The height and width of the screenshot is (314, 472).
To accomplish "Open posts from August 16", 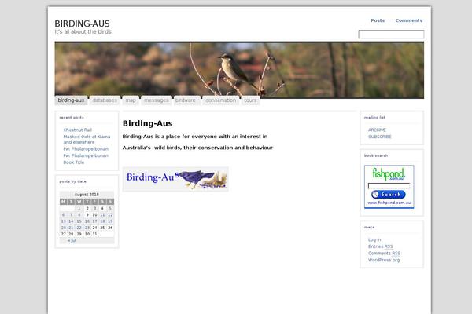I will (87, 221).
